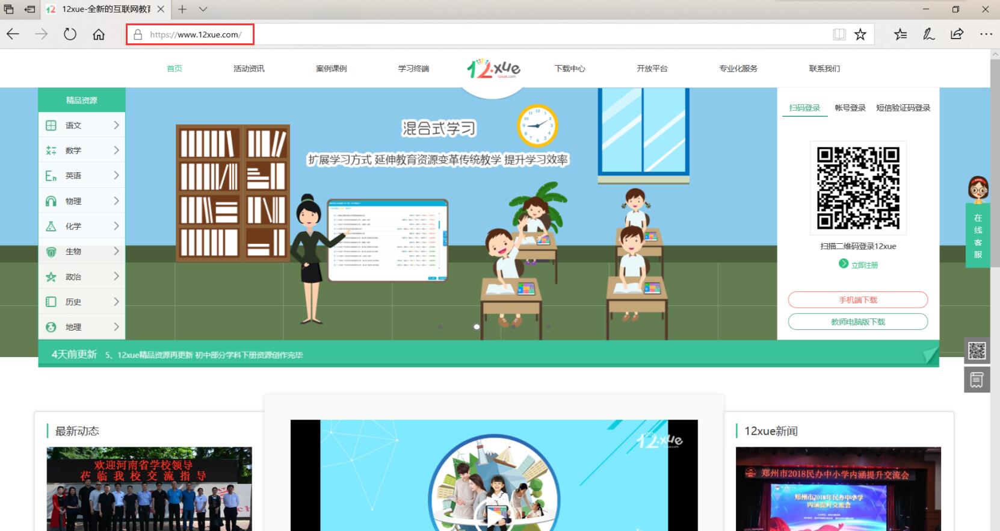The height and width of the screenshot is (531, 1000).
Task: Open the 下载中心 navigation item
Action: [570, 69]
